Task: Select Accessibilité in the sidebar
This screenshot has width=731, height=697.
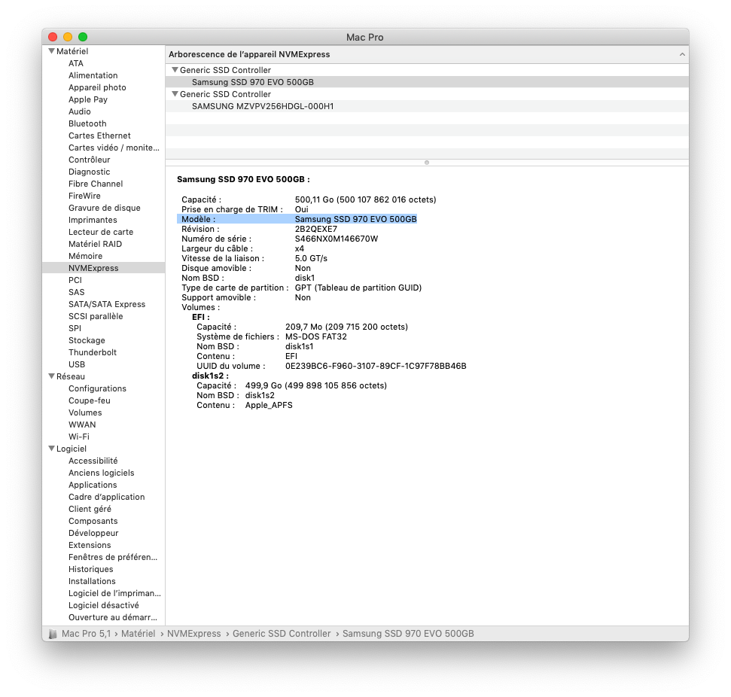Action: click(x=93, y=461)
